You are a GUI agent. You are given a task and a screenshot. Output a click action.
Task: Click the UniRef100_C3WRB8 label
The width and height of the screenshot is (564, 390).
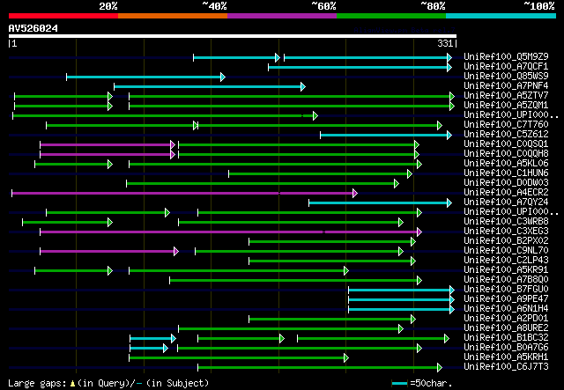click(506, 222)
